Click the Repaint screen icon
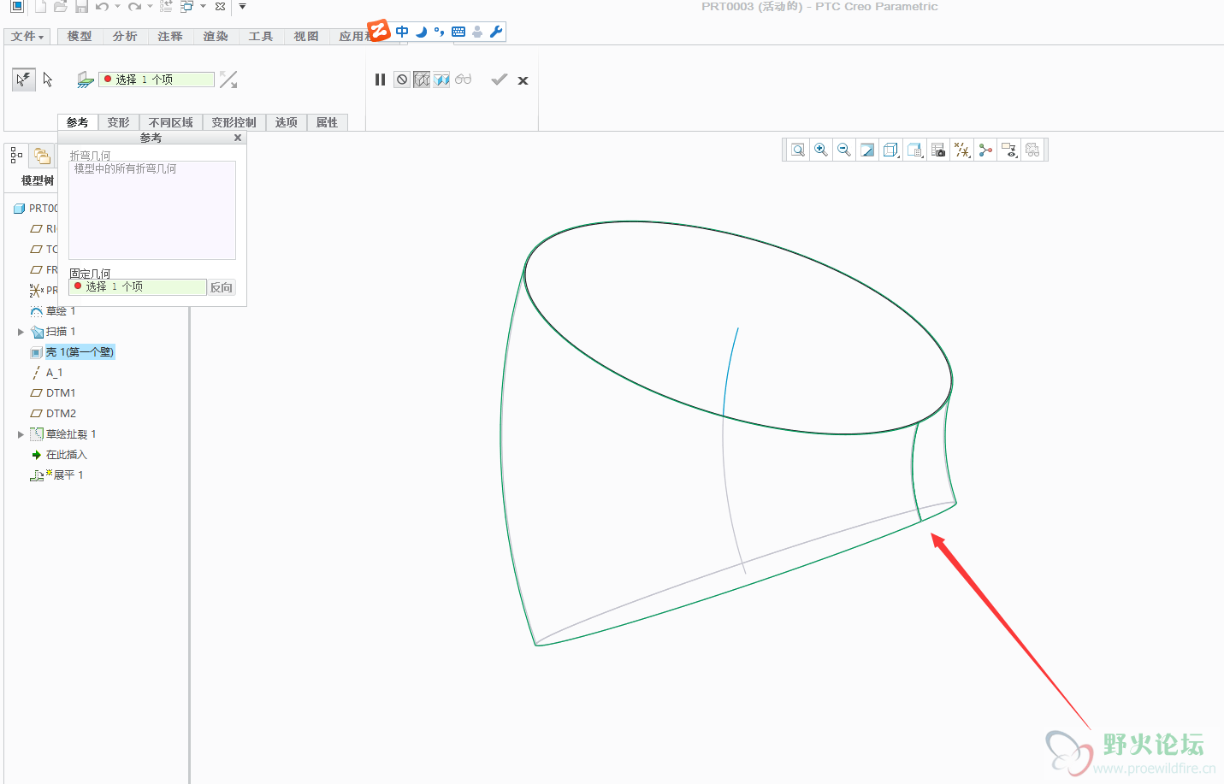Image resolution: width=1224 pixels, height=784 pixels. coord(867,150)
